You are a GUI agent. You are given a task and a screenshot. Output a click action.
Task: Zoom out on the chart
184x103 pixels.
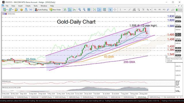point(84,10)
